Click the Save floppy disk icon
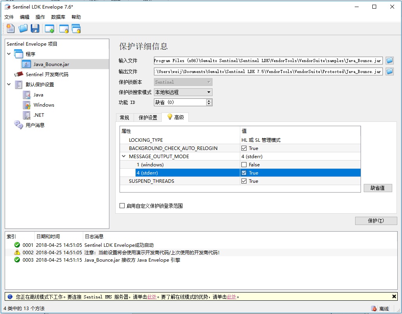 tap(35, 29)
